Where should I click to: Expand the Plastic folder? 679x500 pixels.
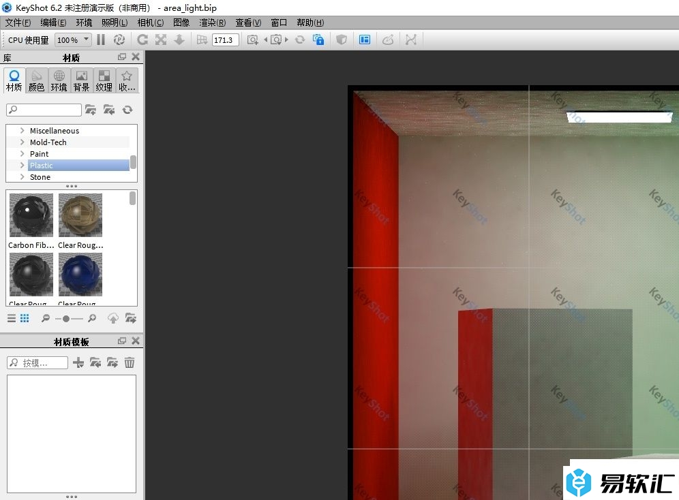tap(22, 166)
